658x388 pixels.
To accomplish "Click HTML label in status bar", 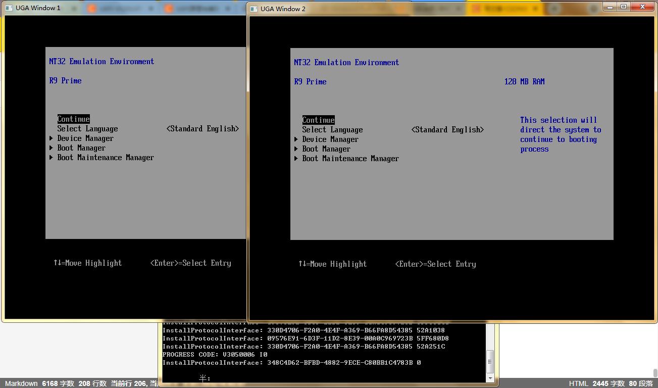I will (578, 383).
